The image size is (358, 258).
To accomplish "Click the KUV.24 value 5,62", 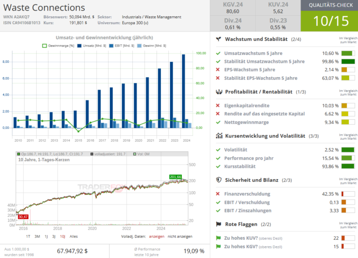I will (278, 11).
